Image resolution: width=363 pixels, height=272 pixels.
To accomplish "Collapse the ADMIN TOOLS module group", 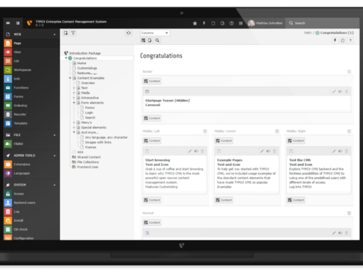I will coord(54,155).
